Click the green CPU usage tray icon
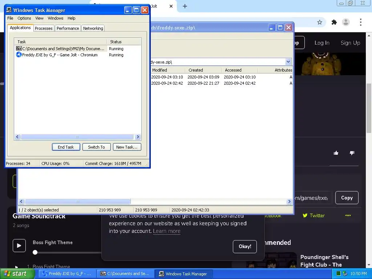The image size is (372, 279). click(339, 274)
